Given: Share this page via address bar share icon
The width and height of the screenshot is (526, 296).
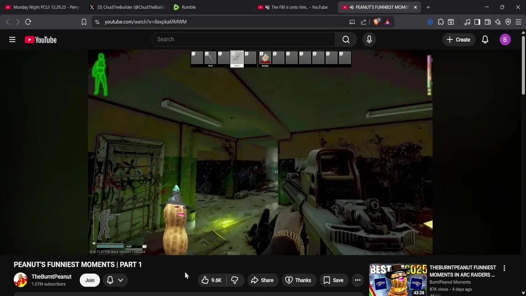Looking at the screenshot, I should 364,22.
